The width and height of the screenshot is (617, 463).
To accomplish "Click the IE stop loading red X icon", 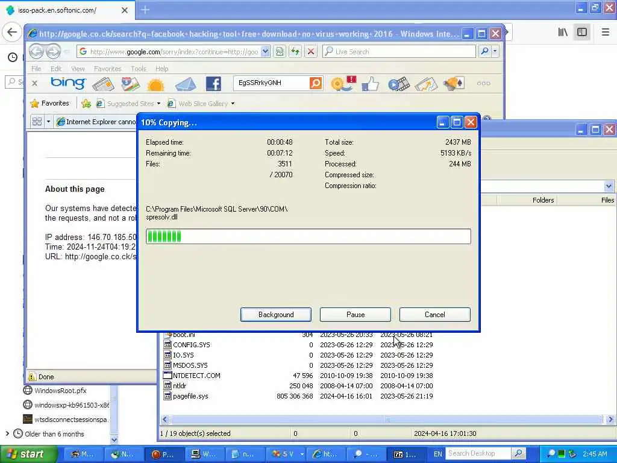I will click(311, 52).
